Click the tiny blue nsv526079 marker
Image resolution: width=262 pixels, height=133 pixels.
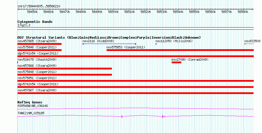pyautogui.click(x=18, y=62)
